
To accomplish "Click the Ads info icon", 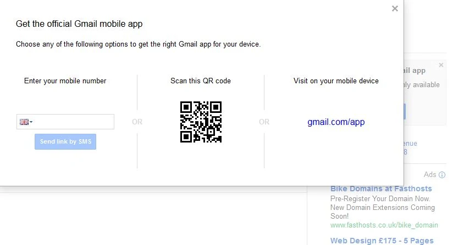I will click(x=442, y=175).
